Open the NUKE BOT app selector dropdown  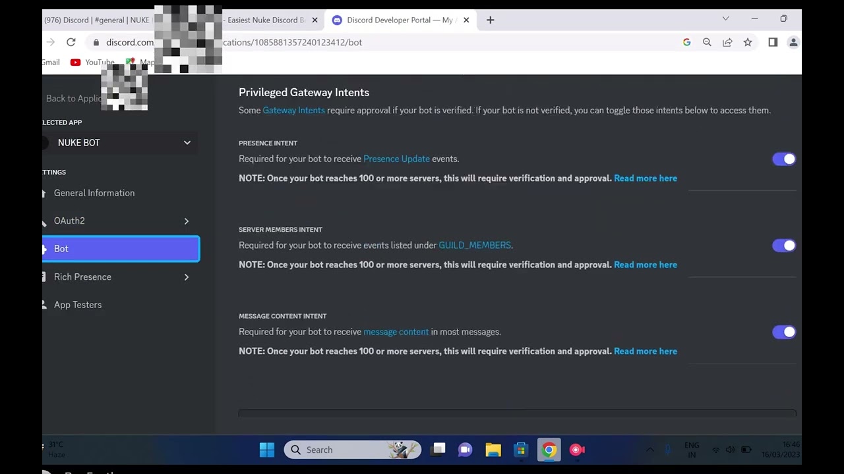click(121, 143)
